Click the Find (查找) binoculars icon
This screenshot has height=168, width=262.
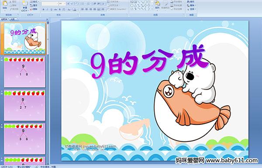coord(188,2)
